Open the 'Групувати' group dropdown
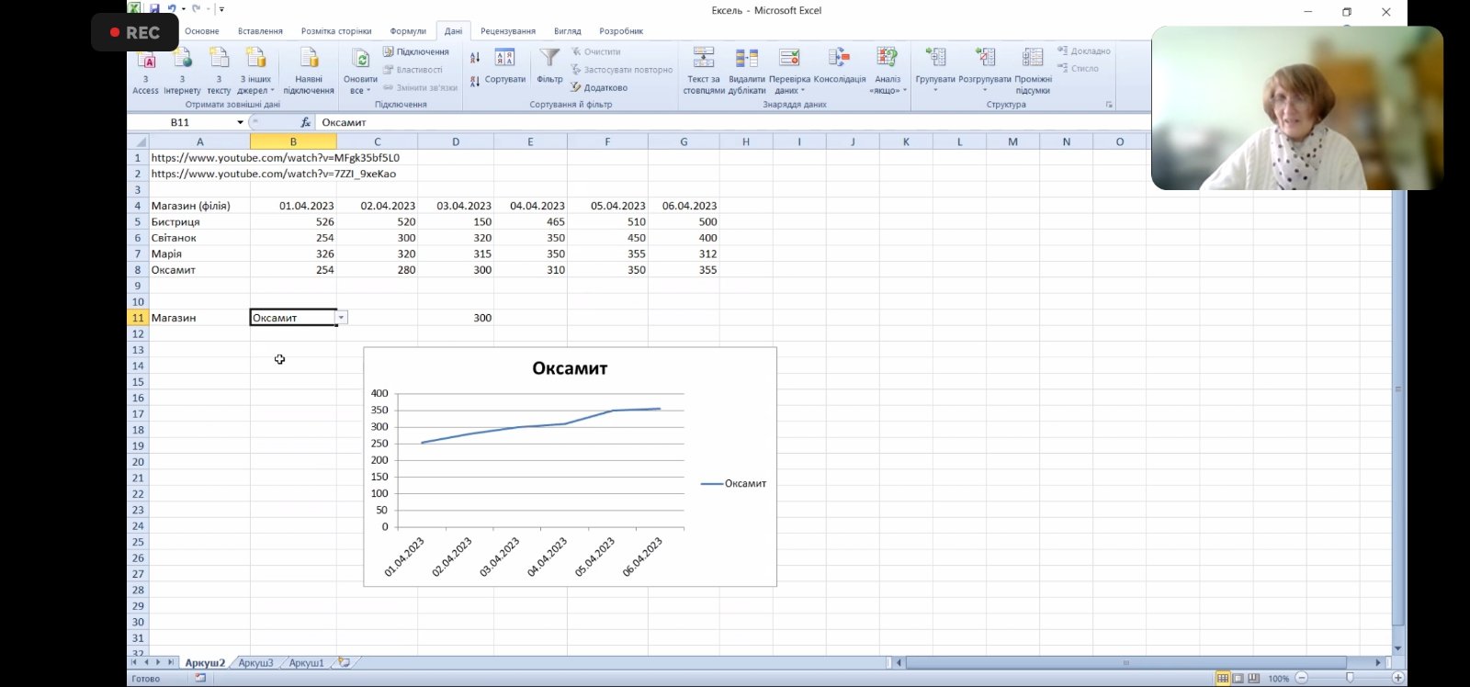This screenshot has width=1470, height=687. [935, 72]
